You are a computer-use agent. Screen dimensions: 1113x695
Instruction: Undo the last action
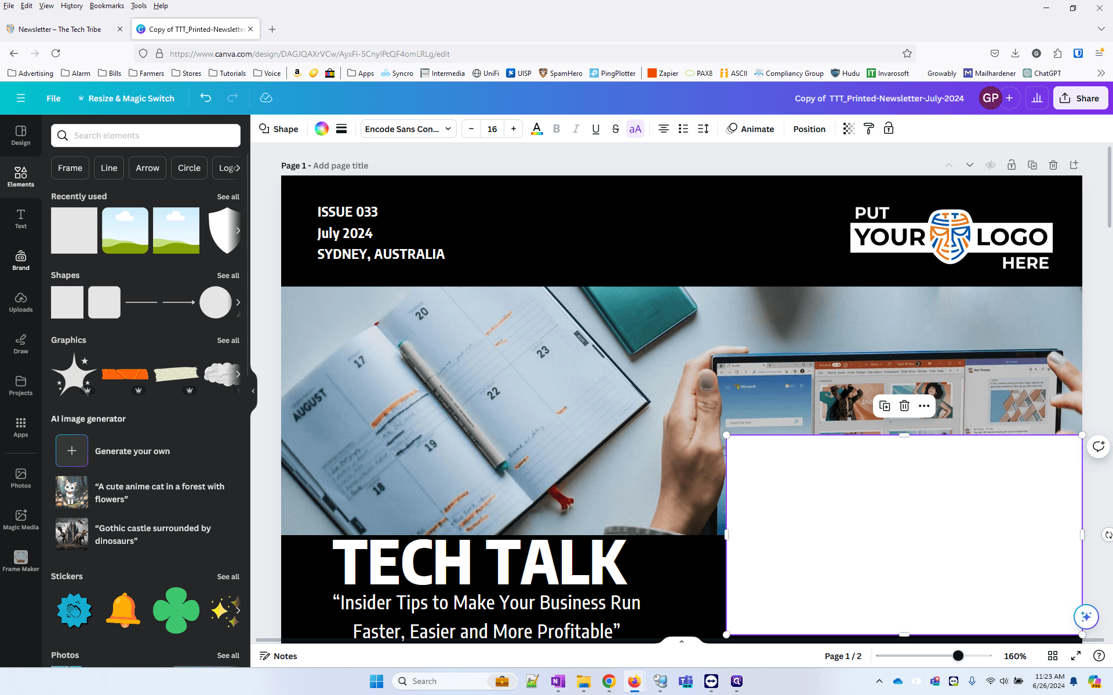coord(206,98)
